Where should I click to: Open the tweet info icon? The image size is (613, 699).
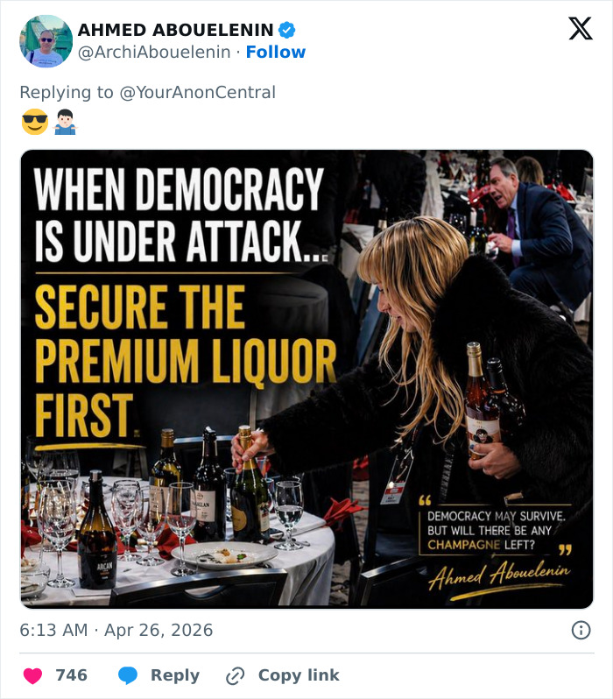[580, 630]
